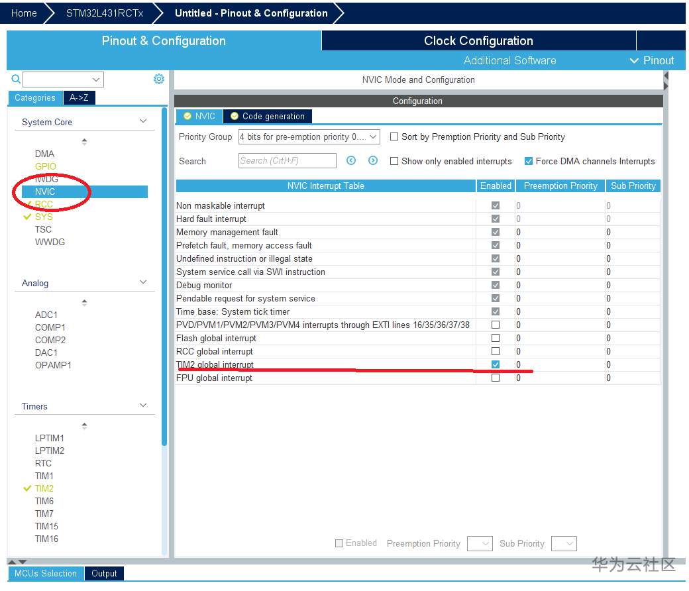
Task: Click the green status icon on NVIC tab
Action: tap(187, 116)
